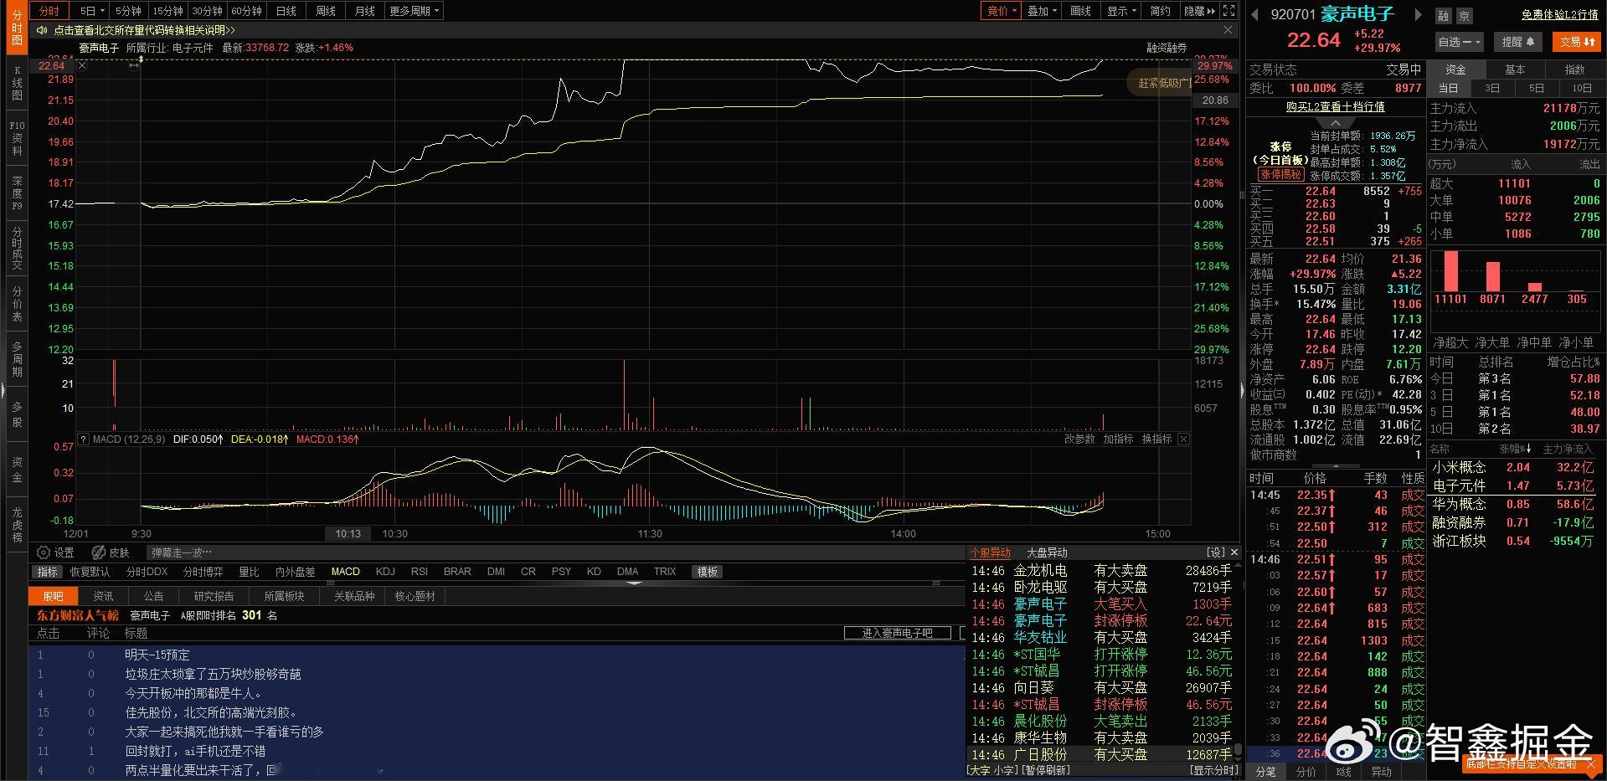This screenshot has width=1607, height=781.
Task: Toggle fullscreen chart icon
Action: [x=1228, y=11]
